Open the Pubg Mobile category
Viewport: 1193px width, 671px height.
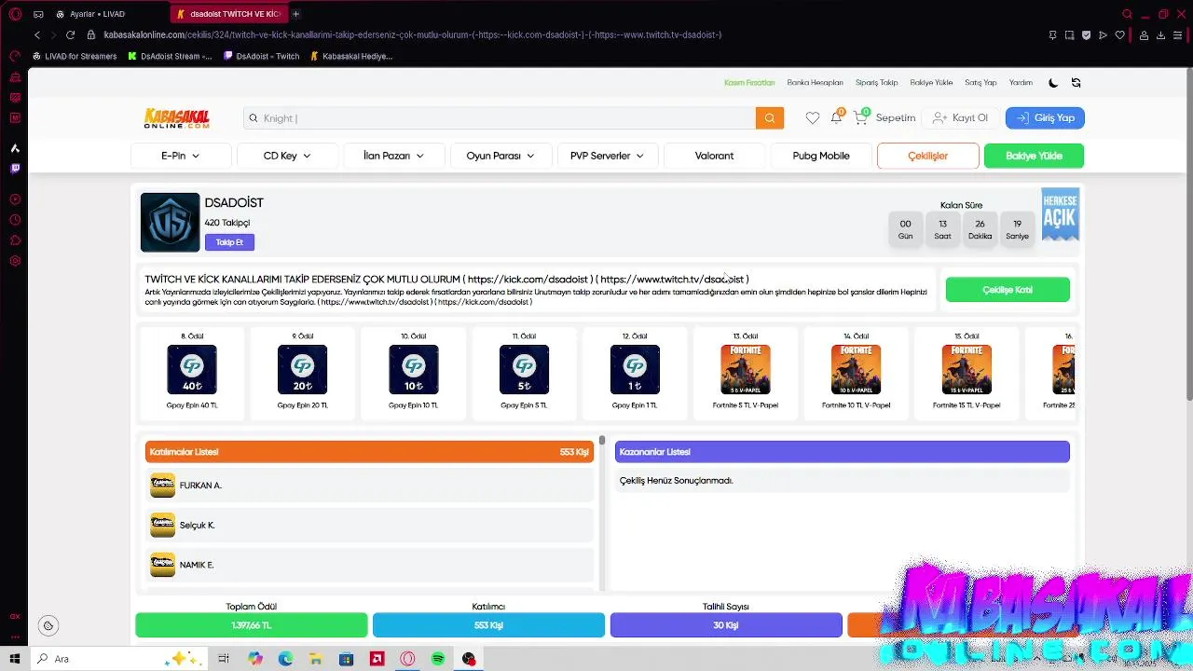click(x=821, y=156)
